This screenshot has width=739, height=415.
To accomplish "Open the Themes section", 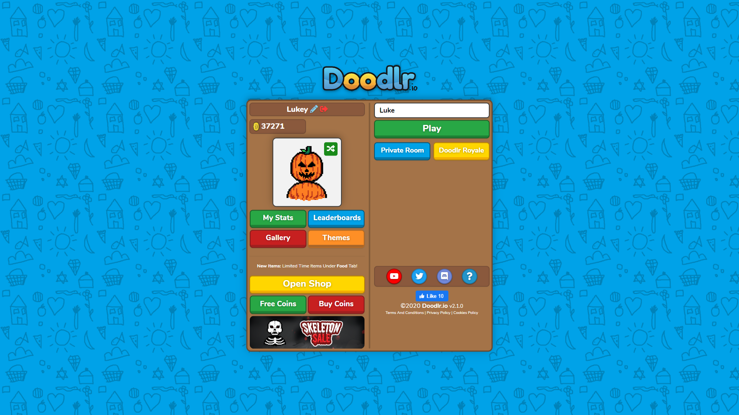I will click(336, 237).
